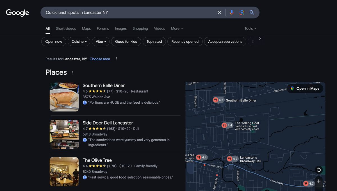Open Southern Belle Diner listing title
Screen dimensions: 337x191
[x=104, y=85]
